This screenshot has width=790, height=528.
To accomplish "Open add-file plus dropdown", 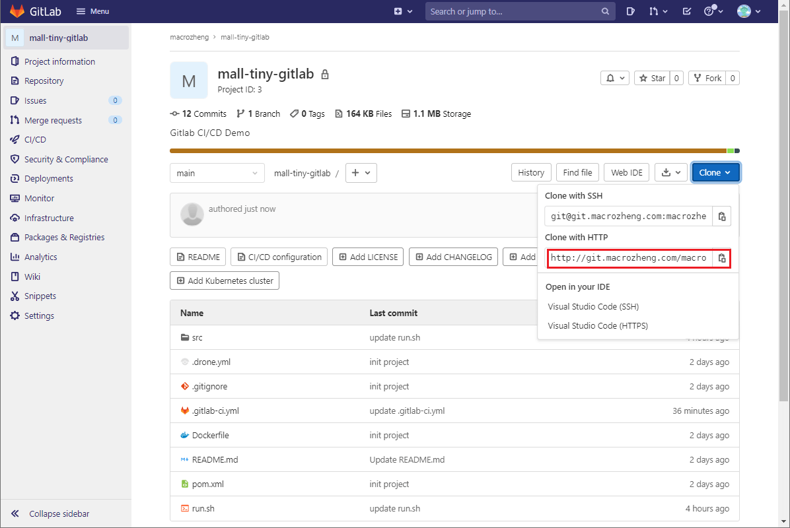I will click(361, 173).
